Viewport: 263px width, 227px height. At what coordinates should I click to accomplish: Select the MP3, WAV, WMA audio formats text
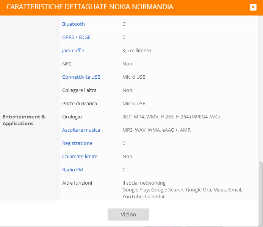click(x=157, y=130)
